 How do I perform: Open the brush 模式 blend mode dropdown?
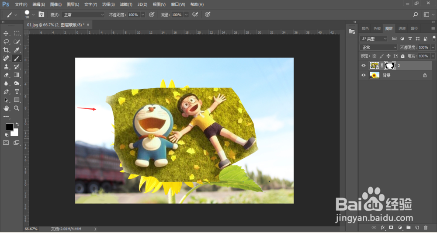pyautogui.click(x=83, y=15)
